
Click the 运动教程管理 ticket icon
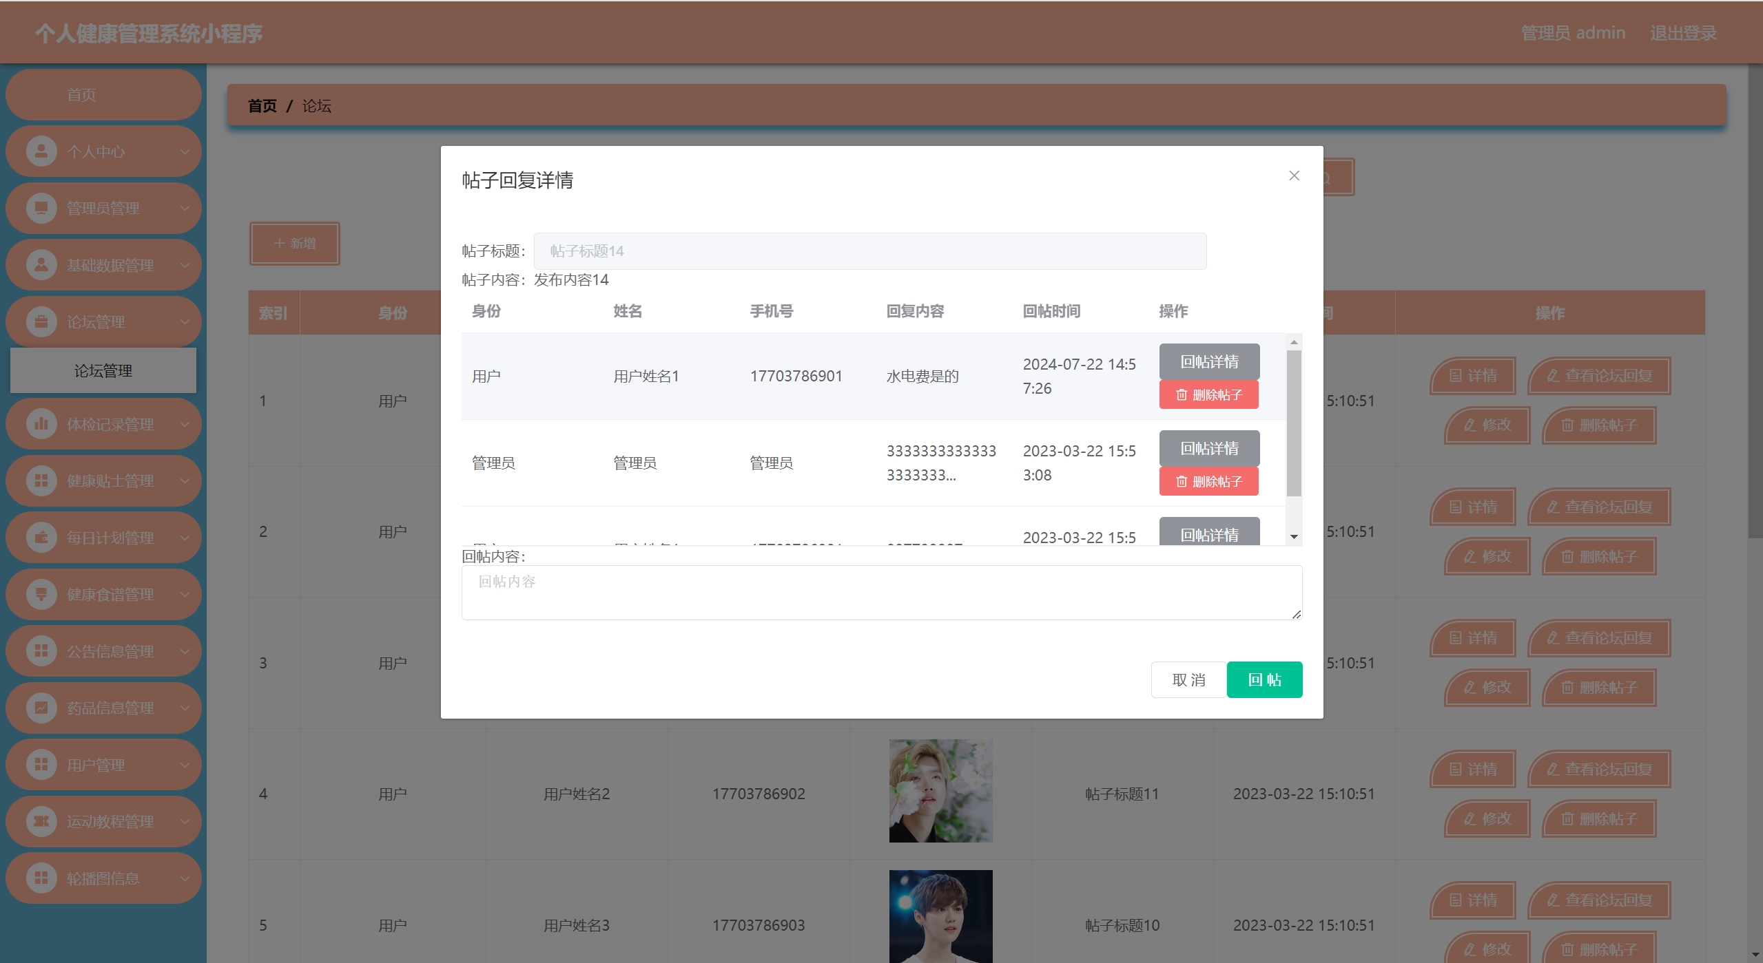point(41,821)
